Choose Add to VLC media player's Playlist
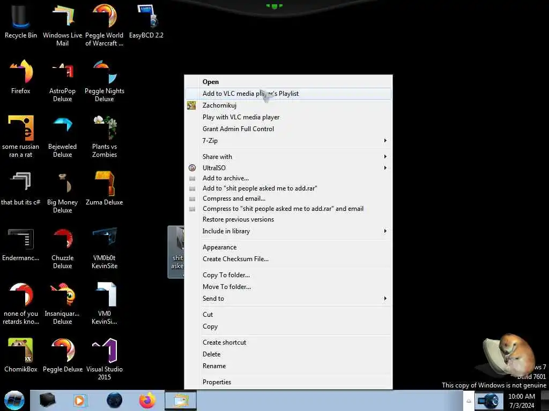This screenshot has width=549, height=411. pyautogui.click(x=288, y=94)
